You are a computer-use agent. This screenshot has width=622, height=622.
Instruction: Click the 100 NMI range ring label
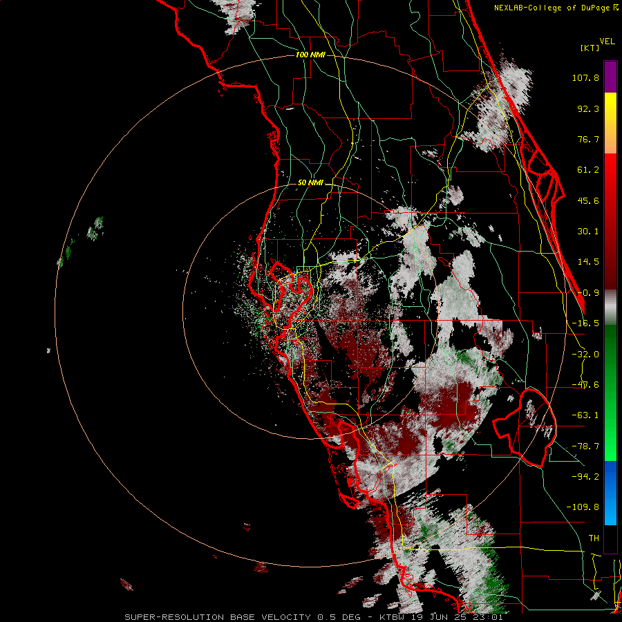point(310,55)
